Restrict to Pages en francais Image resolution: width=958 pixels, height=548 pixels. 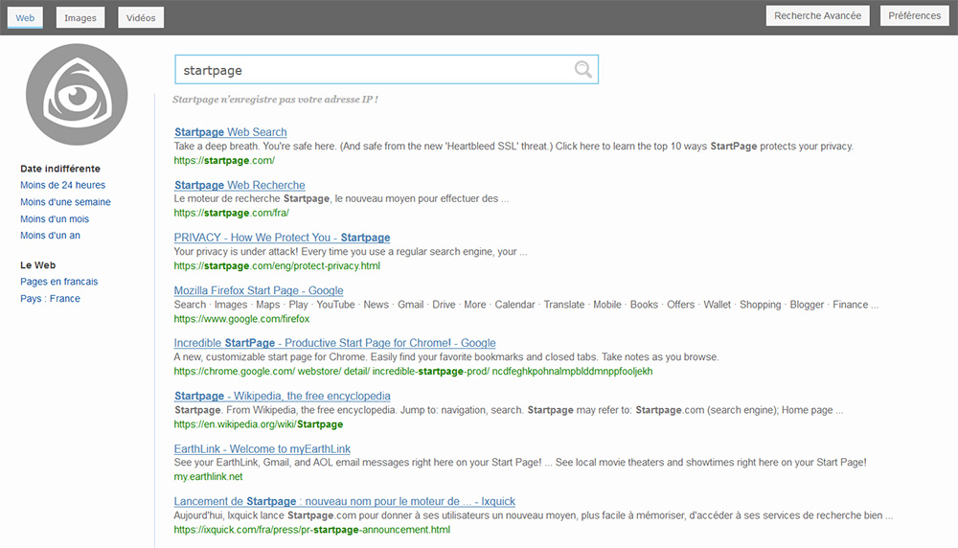coord(58,282)
